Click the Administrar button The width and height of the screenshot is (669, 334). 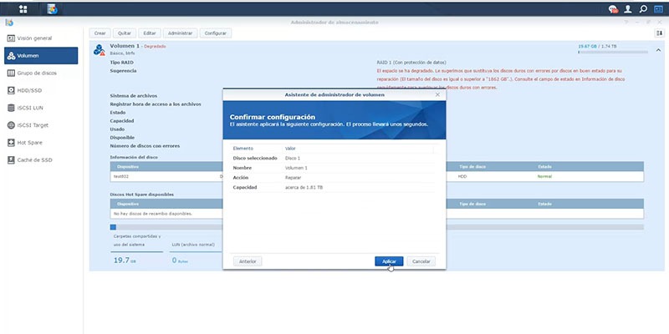[x=181, y=33]
